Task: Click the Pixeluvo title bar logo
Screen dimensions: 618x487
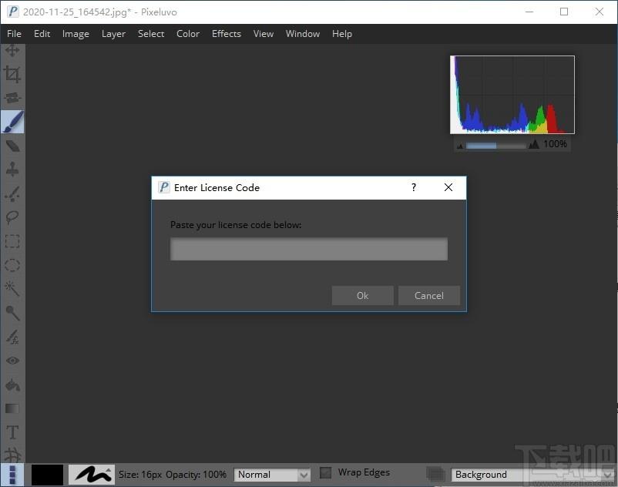Action: (12, 12)
